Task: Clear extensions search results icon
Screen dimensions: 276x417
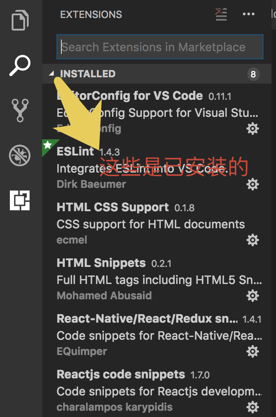Action: coord(221,14)
